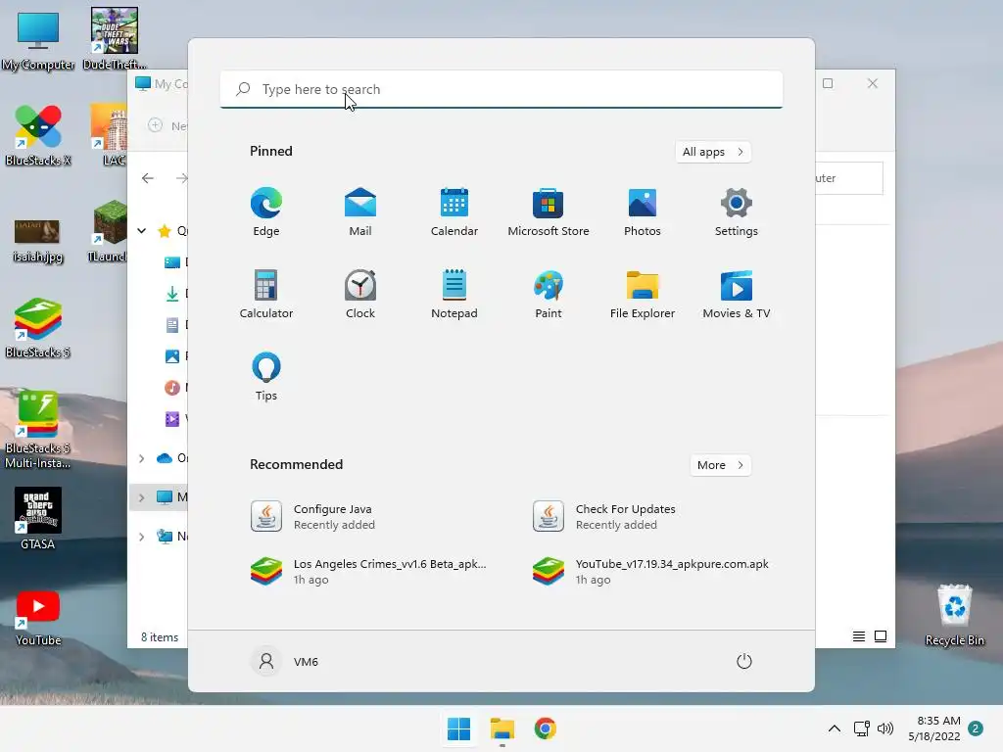
Task: Show hidden tray icons chevron
Action: [x=835, y=728]
